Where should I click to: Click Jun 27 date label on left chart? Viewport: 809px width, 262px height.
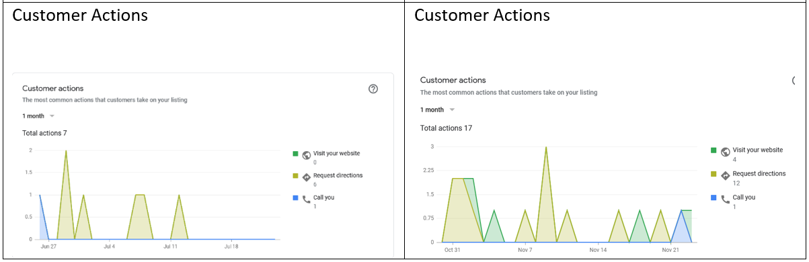tap(48, 247)
